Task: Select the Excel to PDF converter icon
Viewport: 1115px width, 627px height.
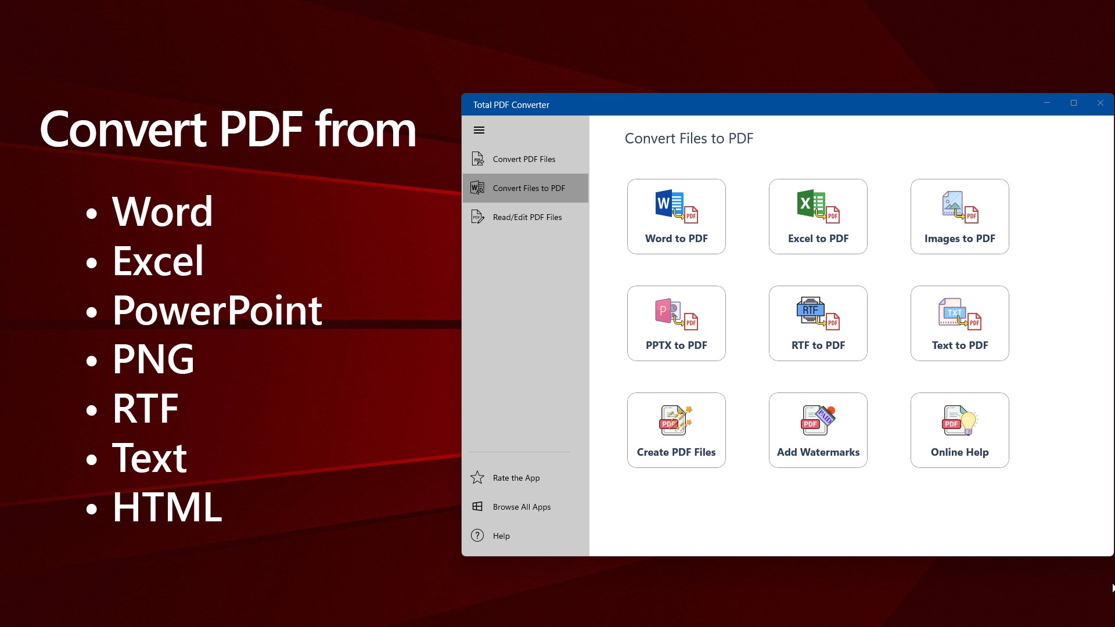Action: [817, 208]
